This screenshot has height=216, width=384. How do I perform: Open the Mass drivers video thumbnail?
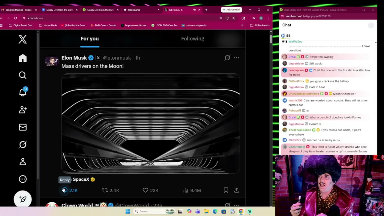tap(151, 124)
